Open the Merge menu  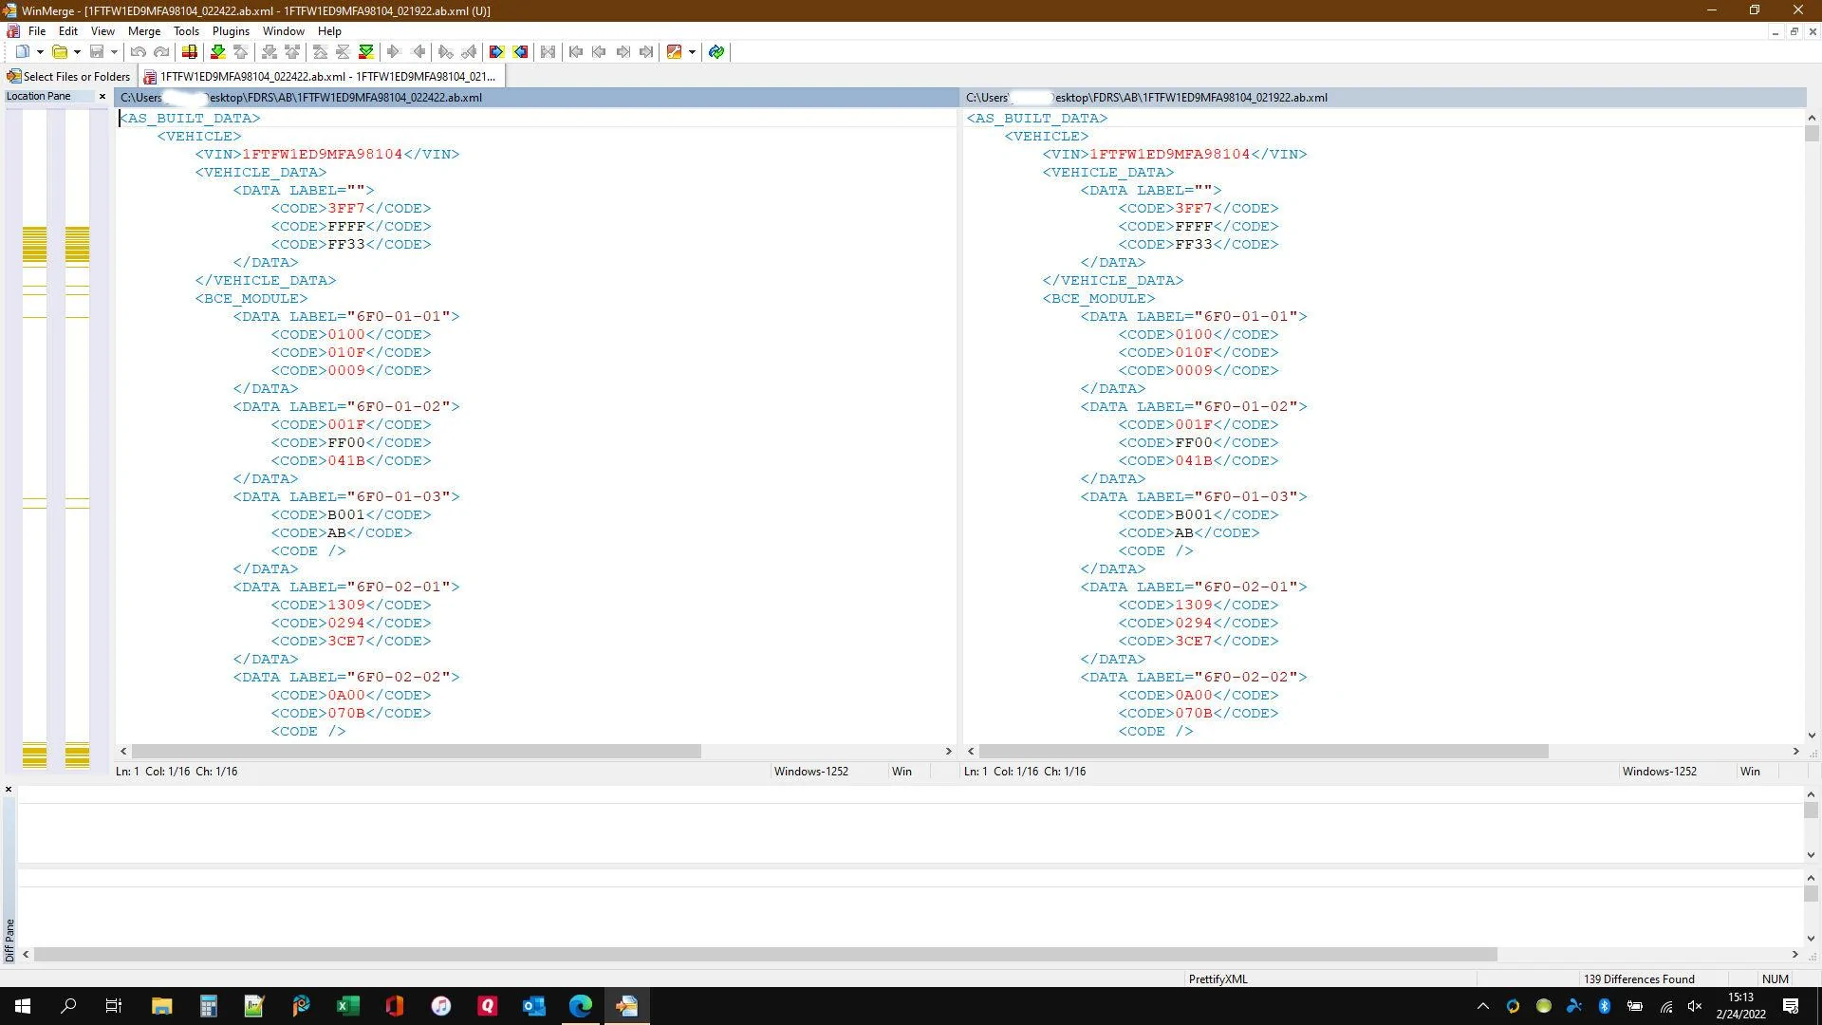[144, 31]
